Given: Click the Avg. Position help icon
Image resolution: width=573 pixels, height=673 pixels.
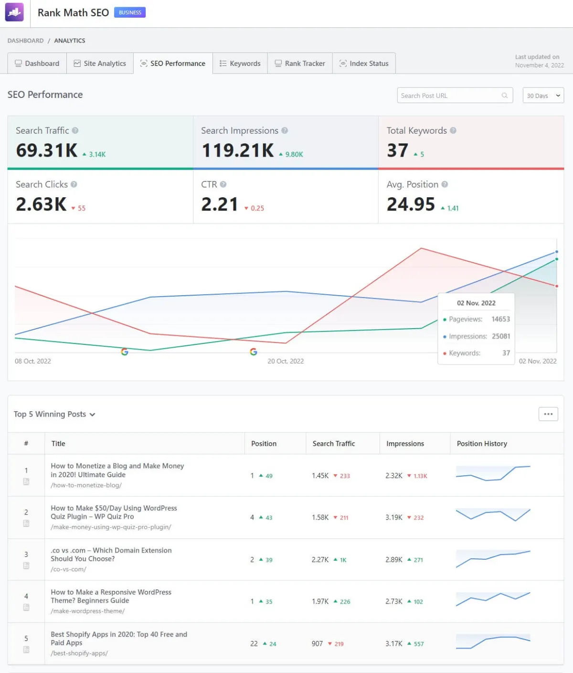Looking at the screenshot, I should click(x=445, y=184).
